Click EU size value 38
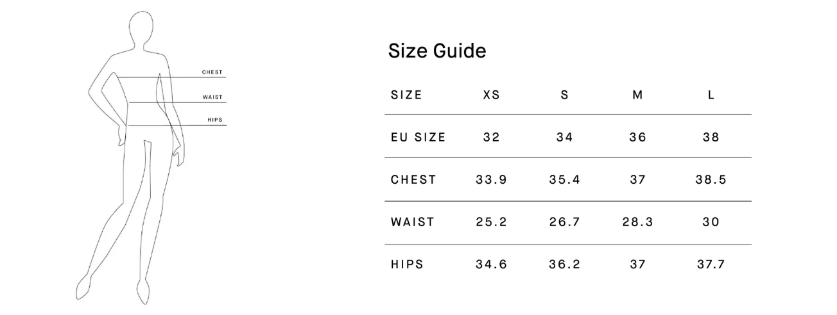 711,137
